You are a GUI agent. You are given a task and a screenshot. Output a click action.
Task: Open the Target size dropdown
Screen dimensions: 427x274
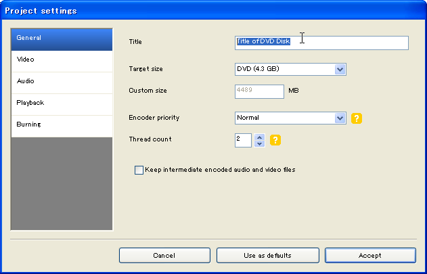[x=340, y=69]
